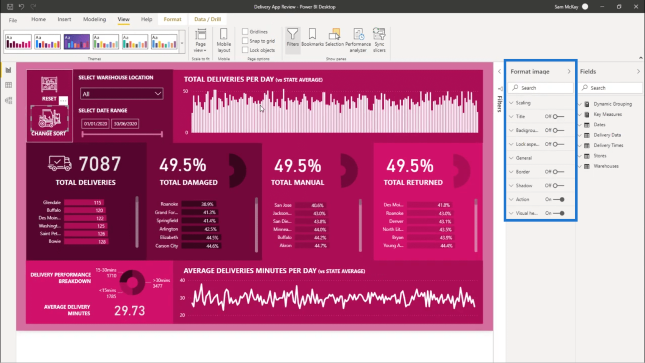Open the warehouse location dropdown
This screenshot has height=363, width=645.
(x=121, y=94)
